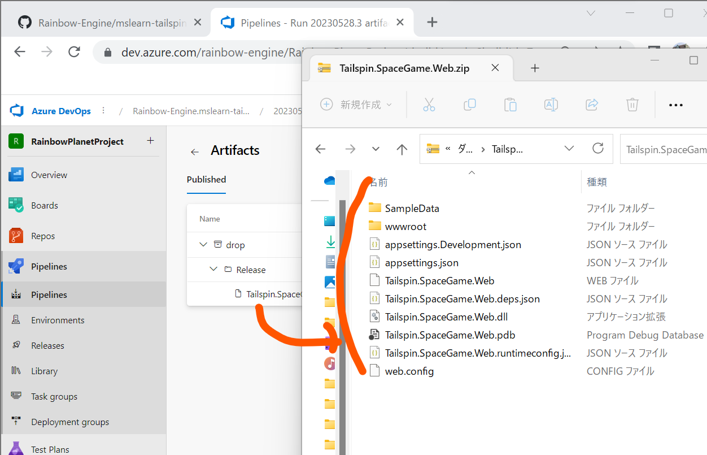Open the Library icon in the sidebar
The width and height of the screenshot is (707, 455).
[x=16, y=371]
